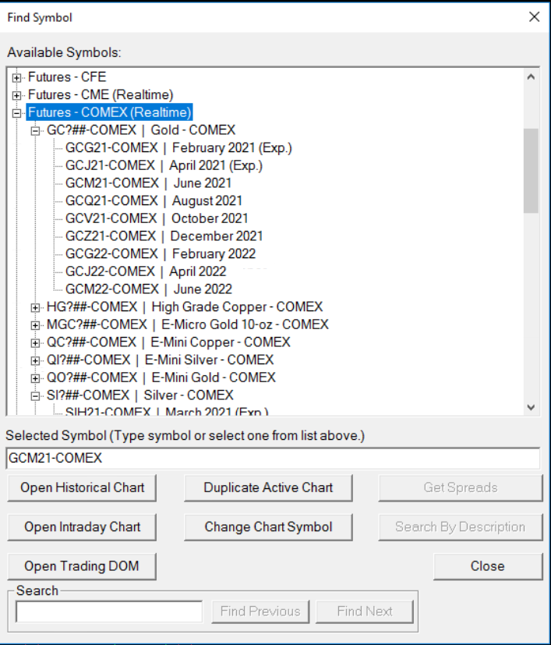Expand the Futures - CFE node
Viewport: 551px width, 645px height.
(16, 77)
